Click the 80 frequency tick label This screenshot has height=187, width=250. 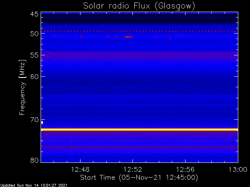point(34,160)
